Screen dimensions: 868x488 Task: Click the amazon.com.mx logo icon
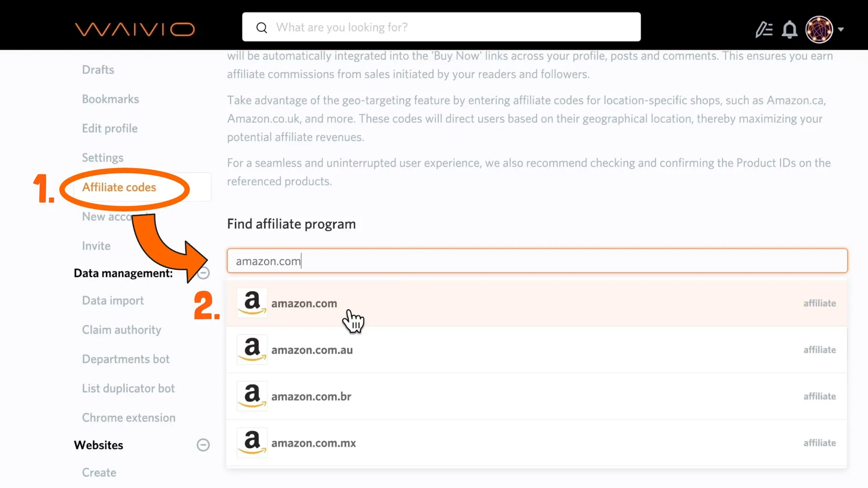(252, 443)
